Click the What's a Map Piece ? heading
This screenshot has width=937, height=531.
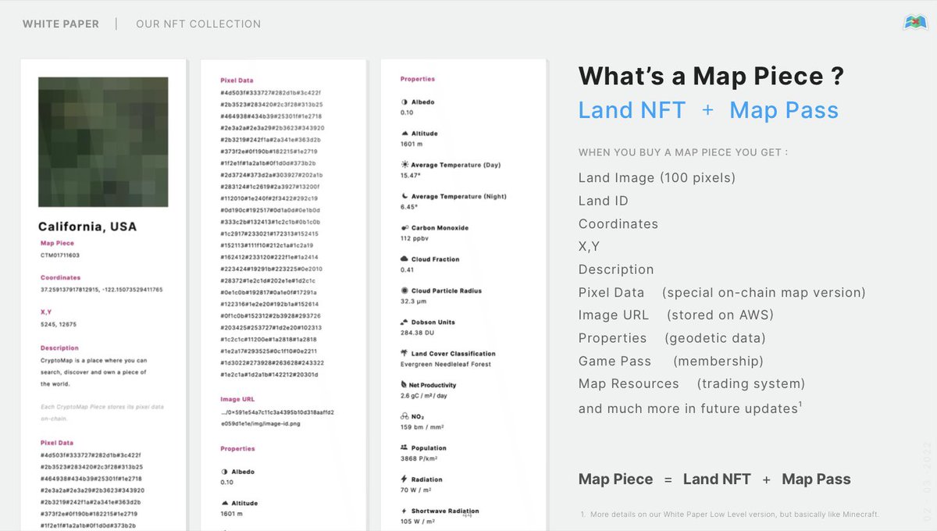(x=711, y=77)
